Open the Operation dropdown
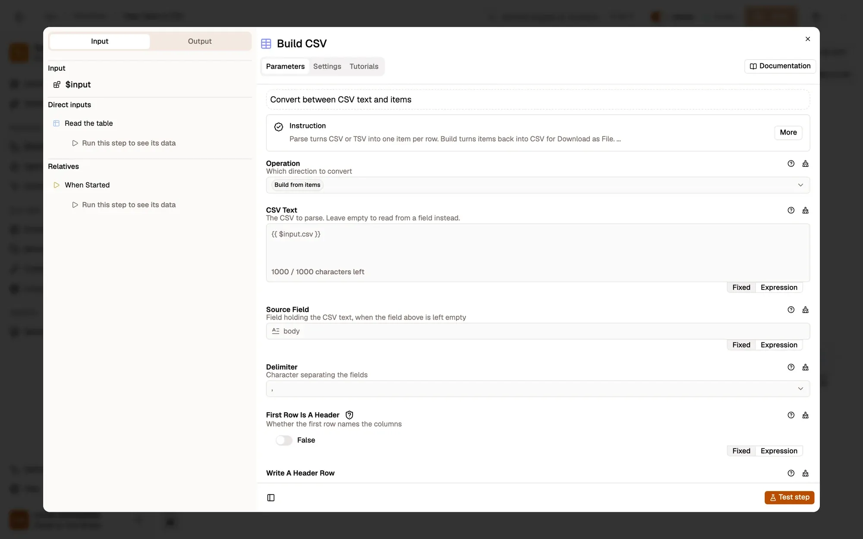 point(538,185)
